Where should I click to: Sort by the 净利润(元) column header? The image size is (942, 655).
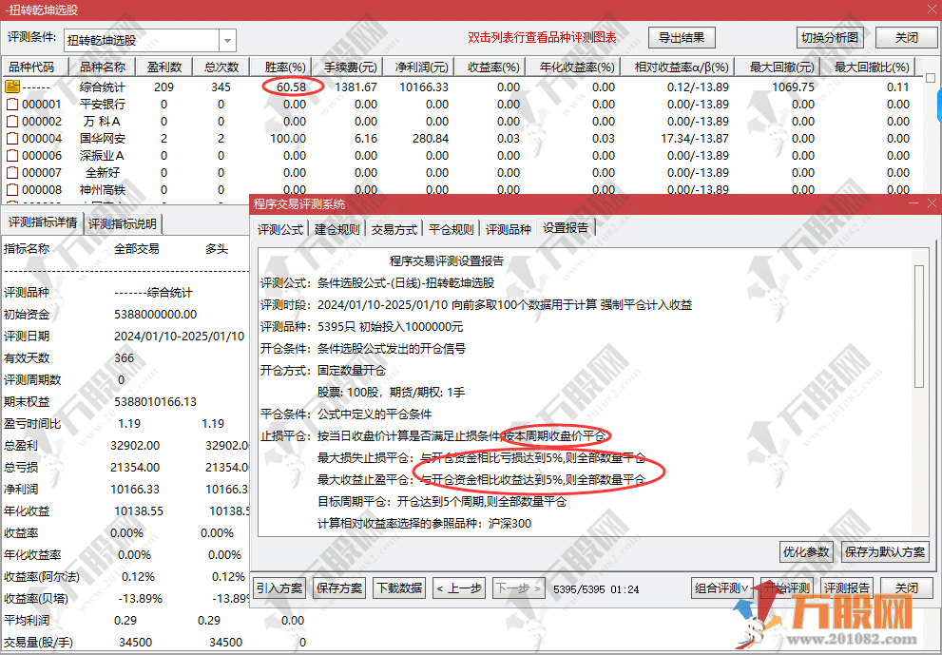421,67
